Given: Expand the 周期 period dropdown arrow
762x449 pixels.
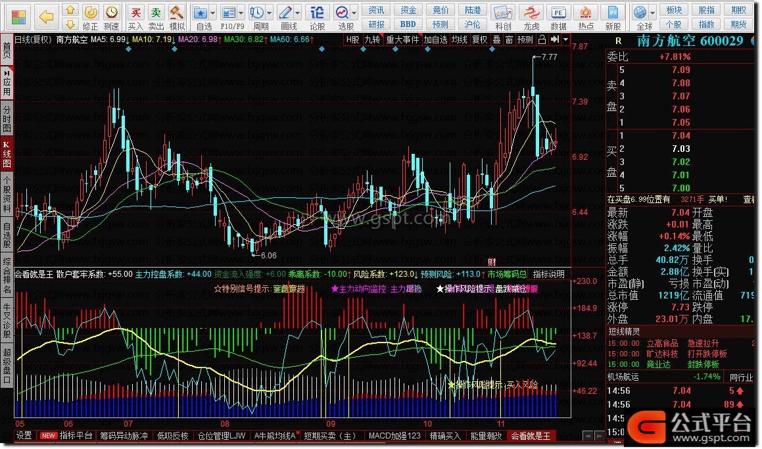Looking at the screenshot, I should 269,13.
